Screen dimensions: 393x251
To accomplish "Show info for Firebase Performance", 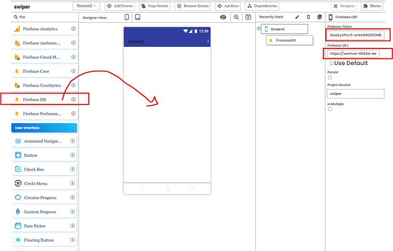I will [x=73, y=114].
